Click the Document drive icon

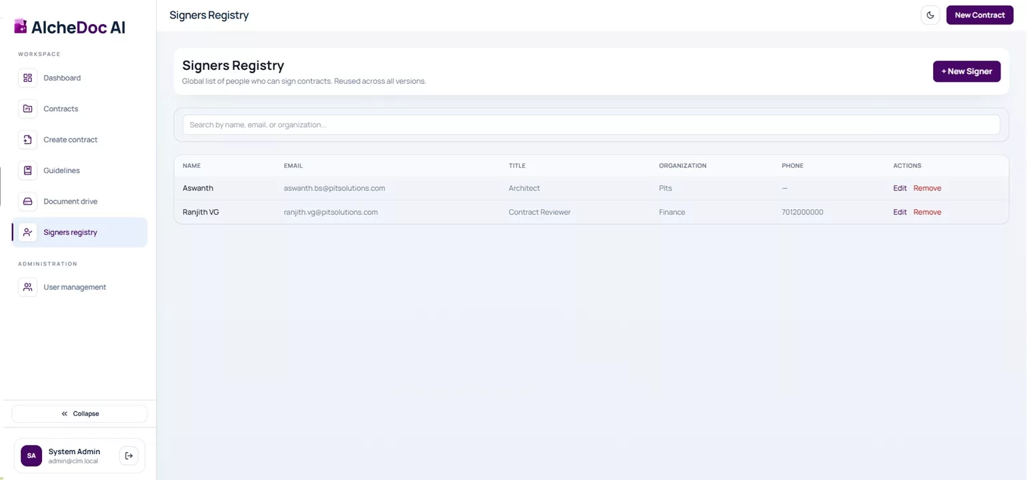click(x=27, y=201)
